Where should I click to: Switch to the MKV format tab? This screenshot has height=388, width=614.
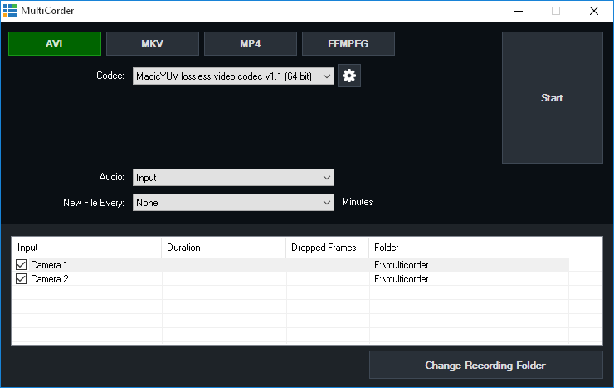(x=153, y=43)
